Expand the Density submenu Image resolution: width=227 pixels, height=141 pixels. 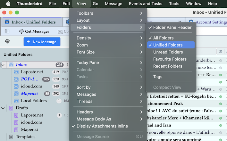pos(108,38)
